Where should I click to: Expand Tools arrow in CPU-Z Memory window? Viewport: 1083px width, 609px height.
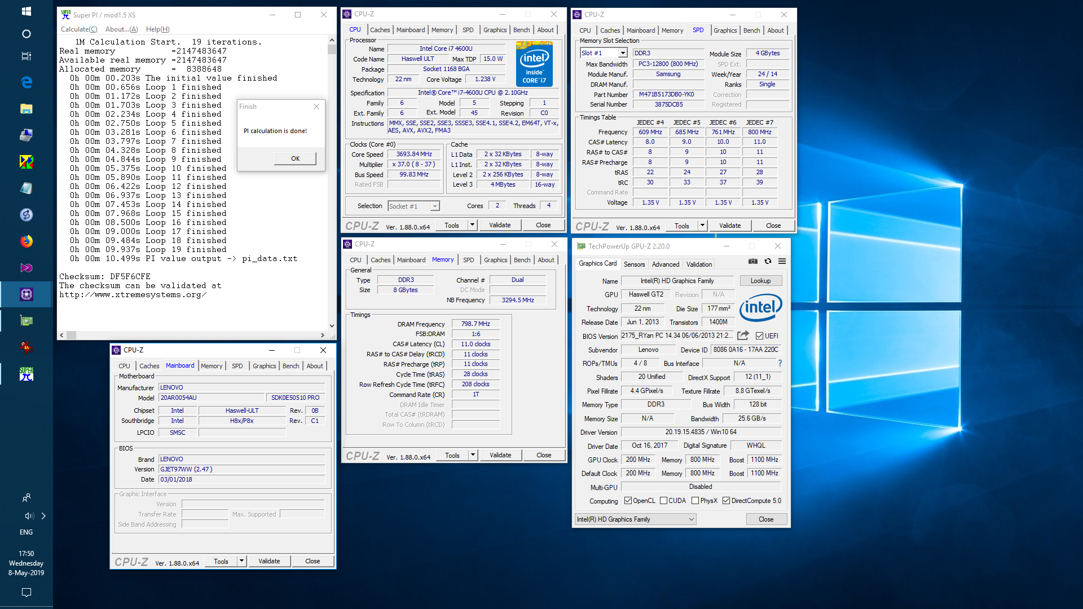[473, 455]
